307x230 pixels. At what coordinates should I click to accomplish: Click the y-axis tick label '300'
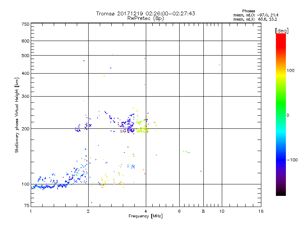(25, 97)
